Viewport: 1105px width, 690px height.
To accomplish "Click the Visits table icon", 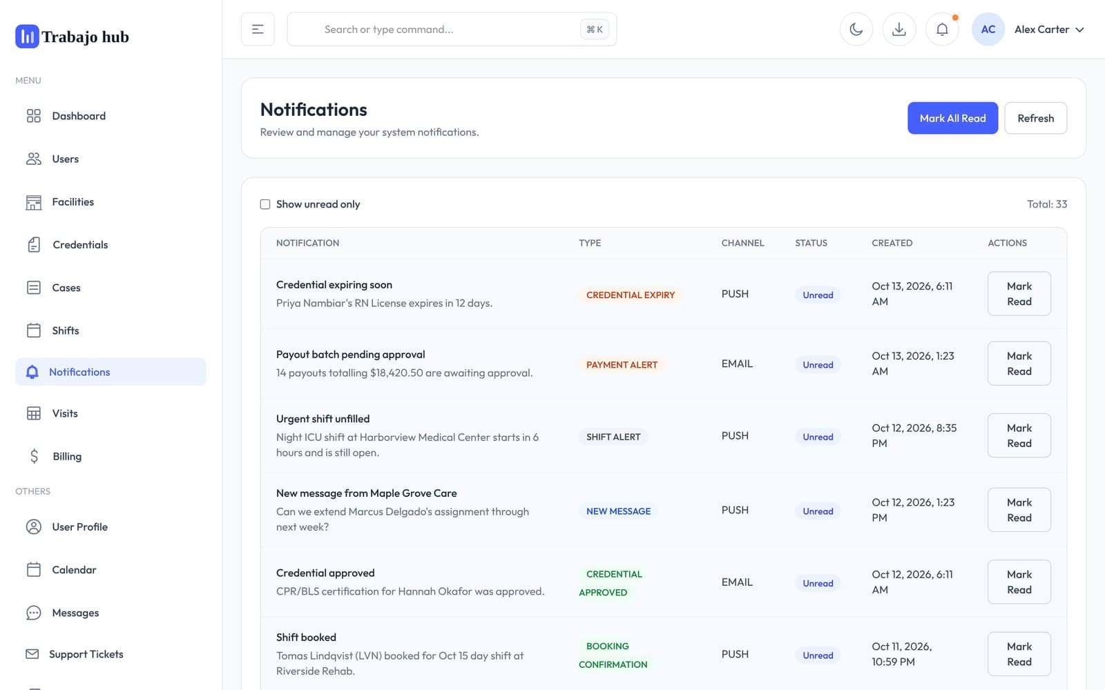I will (x=33, y=413).
